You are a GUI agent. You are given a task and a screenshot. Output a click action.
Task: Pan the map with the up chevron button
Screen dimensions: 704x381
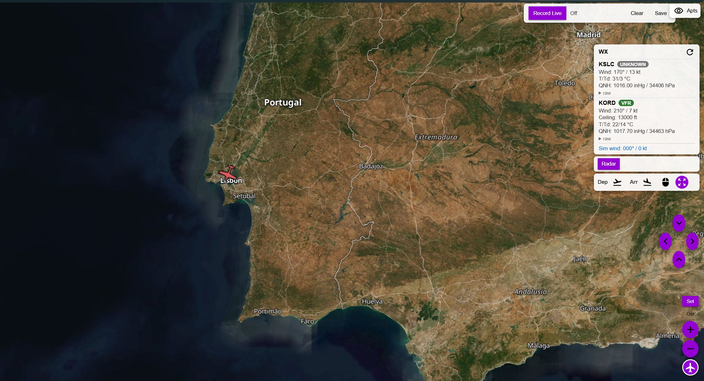[x=679, y=260]
